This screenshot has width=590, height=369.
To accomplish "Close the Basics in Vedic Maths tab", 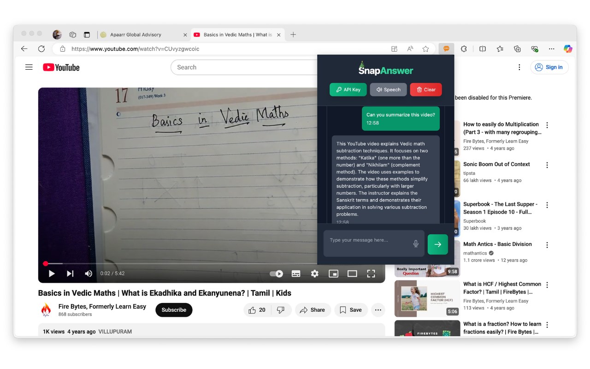I will 278,35.
